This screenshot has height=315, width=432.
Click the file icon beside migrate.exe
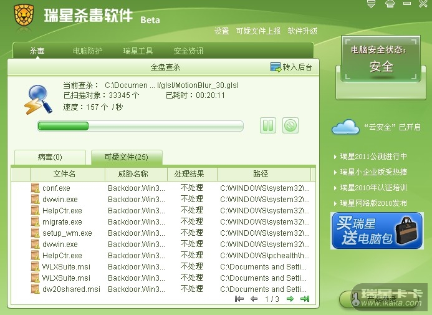point(35,221)
